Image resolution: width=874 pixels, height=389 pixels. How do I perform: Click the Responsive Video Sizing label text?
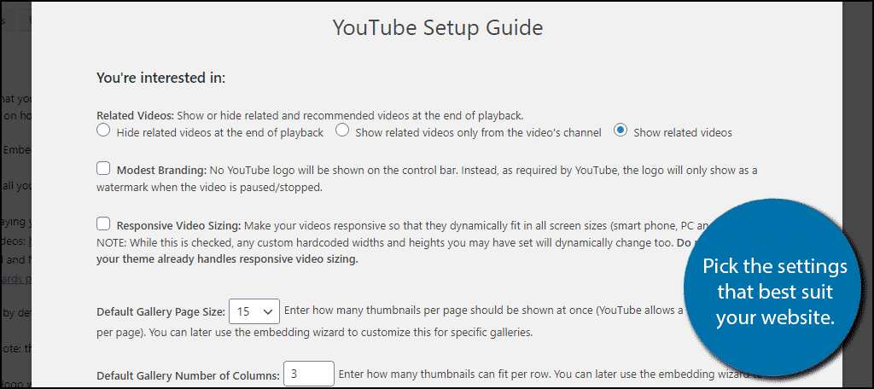click(179, 226)
